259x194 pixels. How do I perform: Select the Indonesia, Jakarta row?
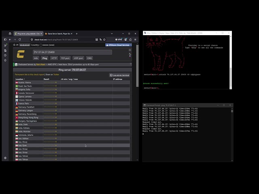pos(72,135)
